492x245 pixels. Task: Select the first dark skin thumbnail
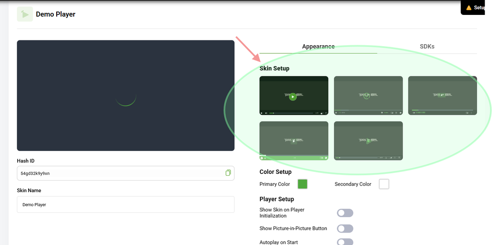[294, 96]
